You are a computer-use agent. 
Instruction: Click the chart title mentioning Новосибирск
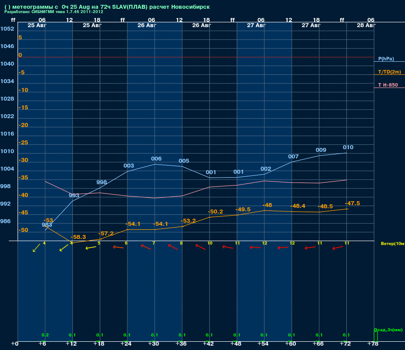click(107, 7)
